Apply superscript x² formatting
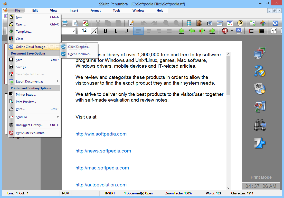This screenshot has height=198, width=284. (274, 31)
